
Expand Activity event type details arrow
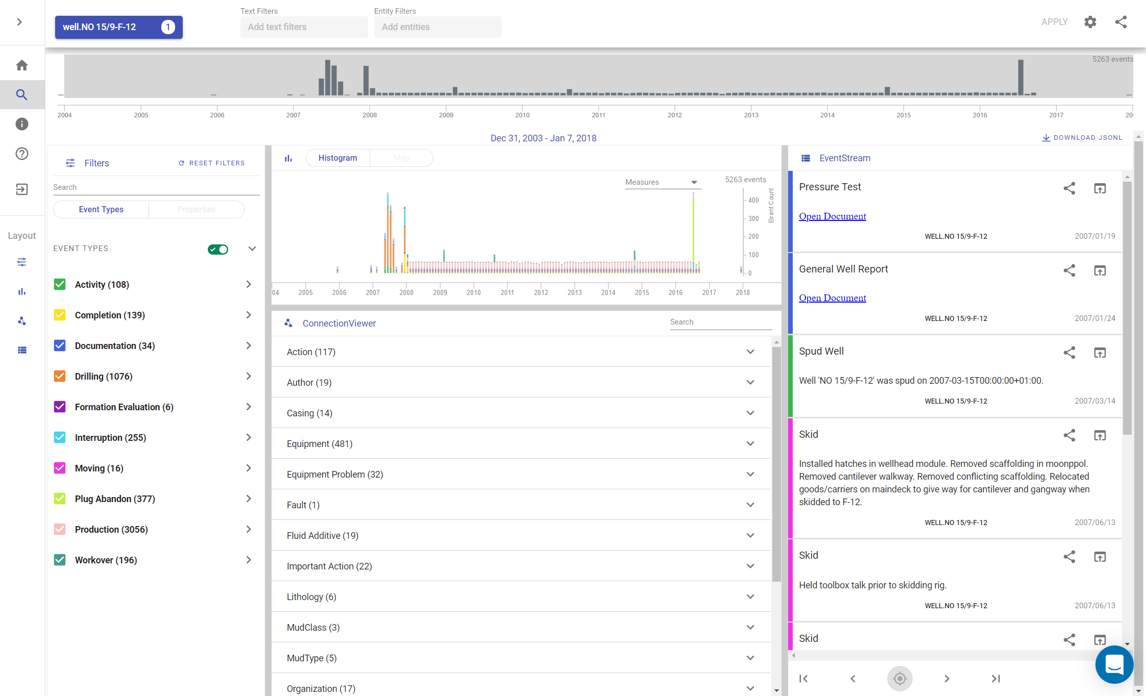click(x=249, y=284)
